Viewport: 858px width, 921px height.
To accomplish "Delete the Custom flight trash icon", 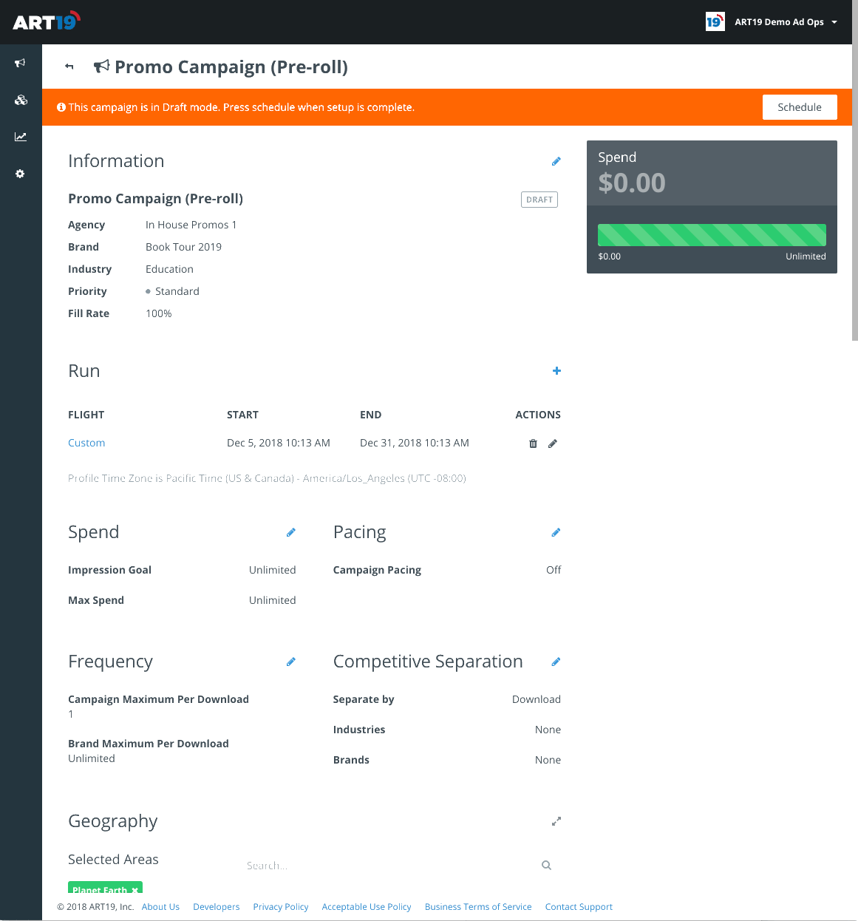I will pos(533,443).
